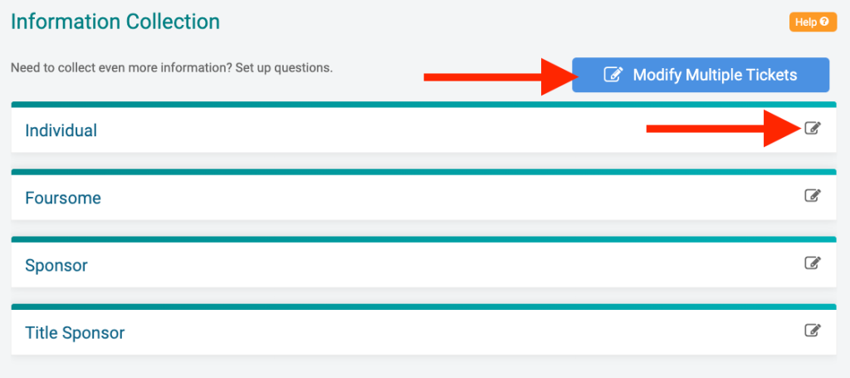
Task: Click the teal bar above the Sponsor row
Action: [423, 239]
